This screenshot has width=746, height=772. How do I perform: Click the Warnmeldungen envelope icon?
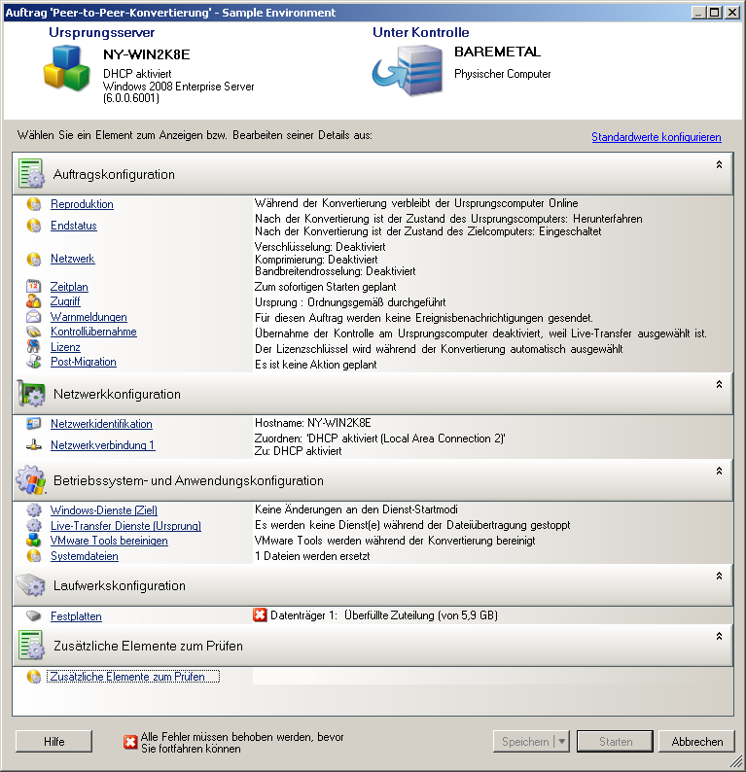pos(34,317)
